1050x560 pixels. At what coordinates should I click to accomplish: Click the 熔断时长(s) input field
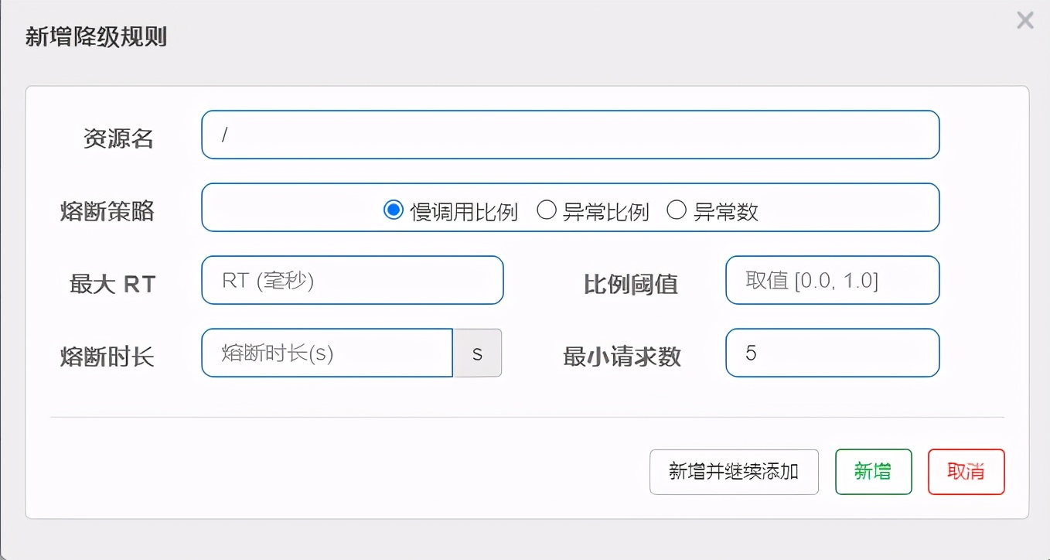coord(326,353)
